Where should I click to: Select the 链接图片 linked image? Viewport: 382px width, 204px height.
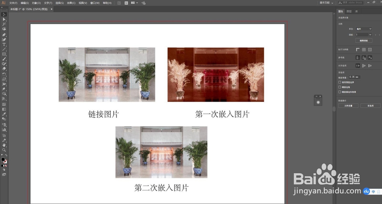[x=107, y=74]
